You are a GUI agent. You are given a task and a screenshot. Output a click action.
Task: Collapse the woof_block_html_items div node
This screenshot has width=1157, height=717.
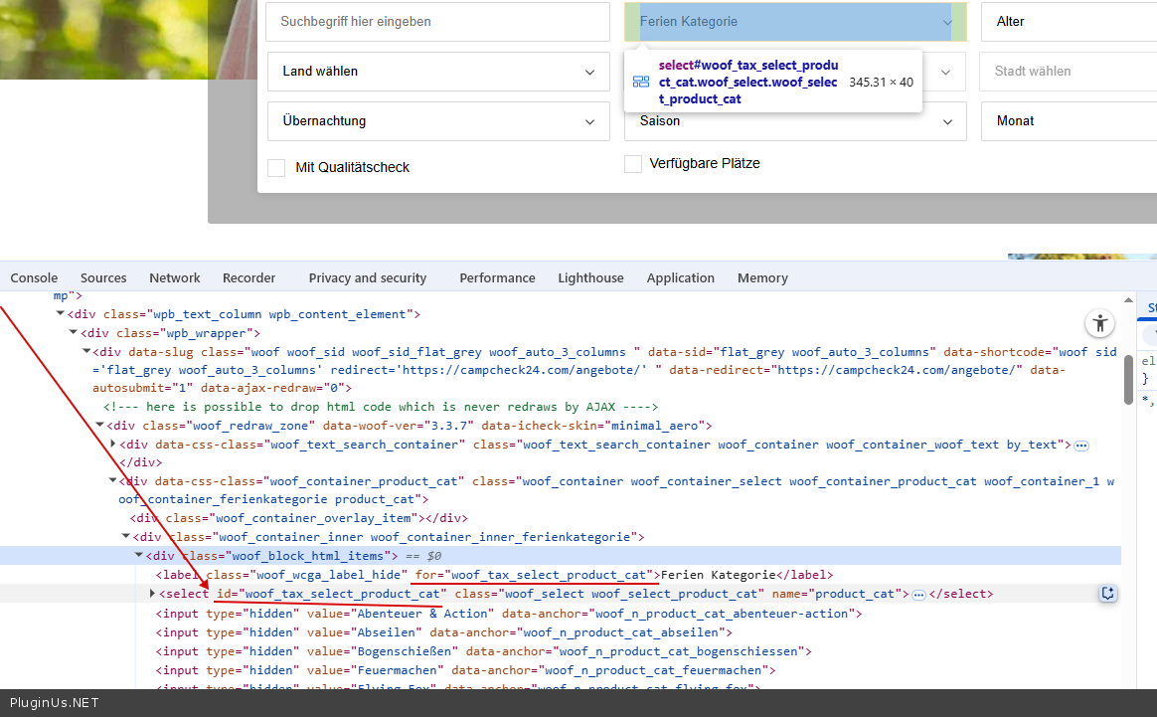[139, 556]
